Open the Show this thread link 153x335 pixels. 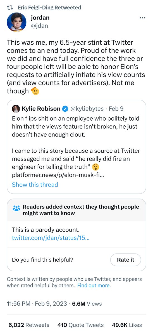coord(35,185)
